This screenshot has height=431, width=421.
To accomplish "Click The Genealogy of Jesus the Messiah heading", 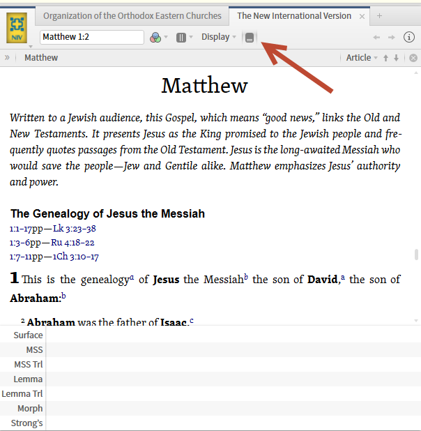I will tap(108, 213).
